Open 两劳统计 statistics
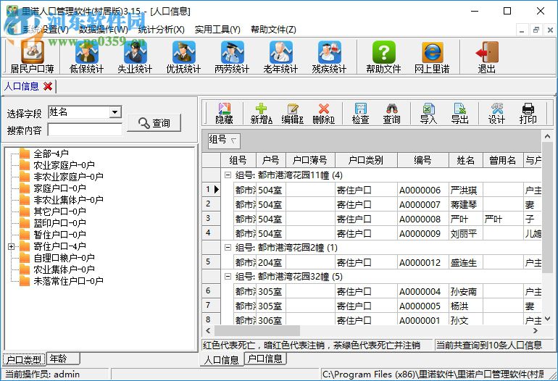 [232, 56]
